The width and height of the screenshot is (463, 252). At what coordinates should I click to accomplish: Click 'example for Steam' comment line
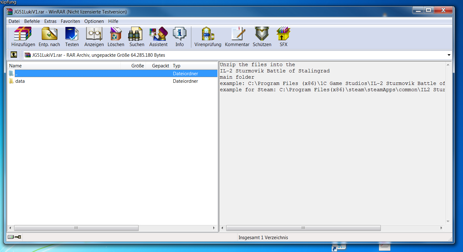[333, 90]
